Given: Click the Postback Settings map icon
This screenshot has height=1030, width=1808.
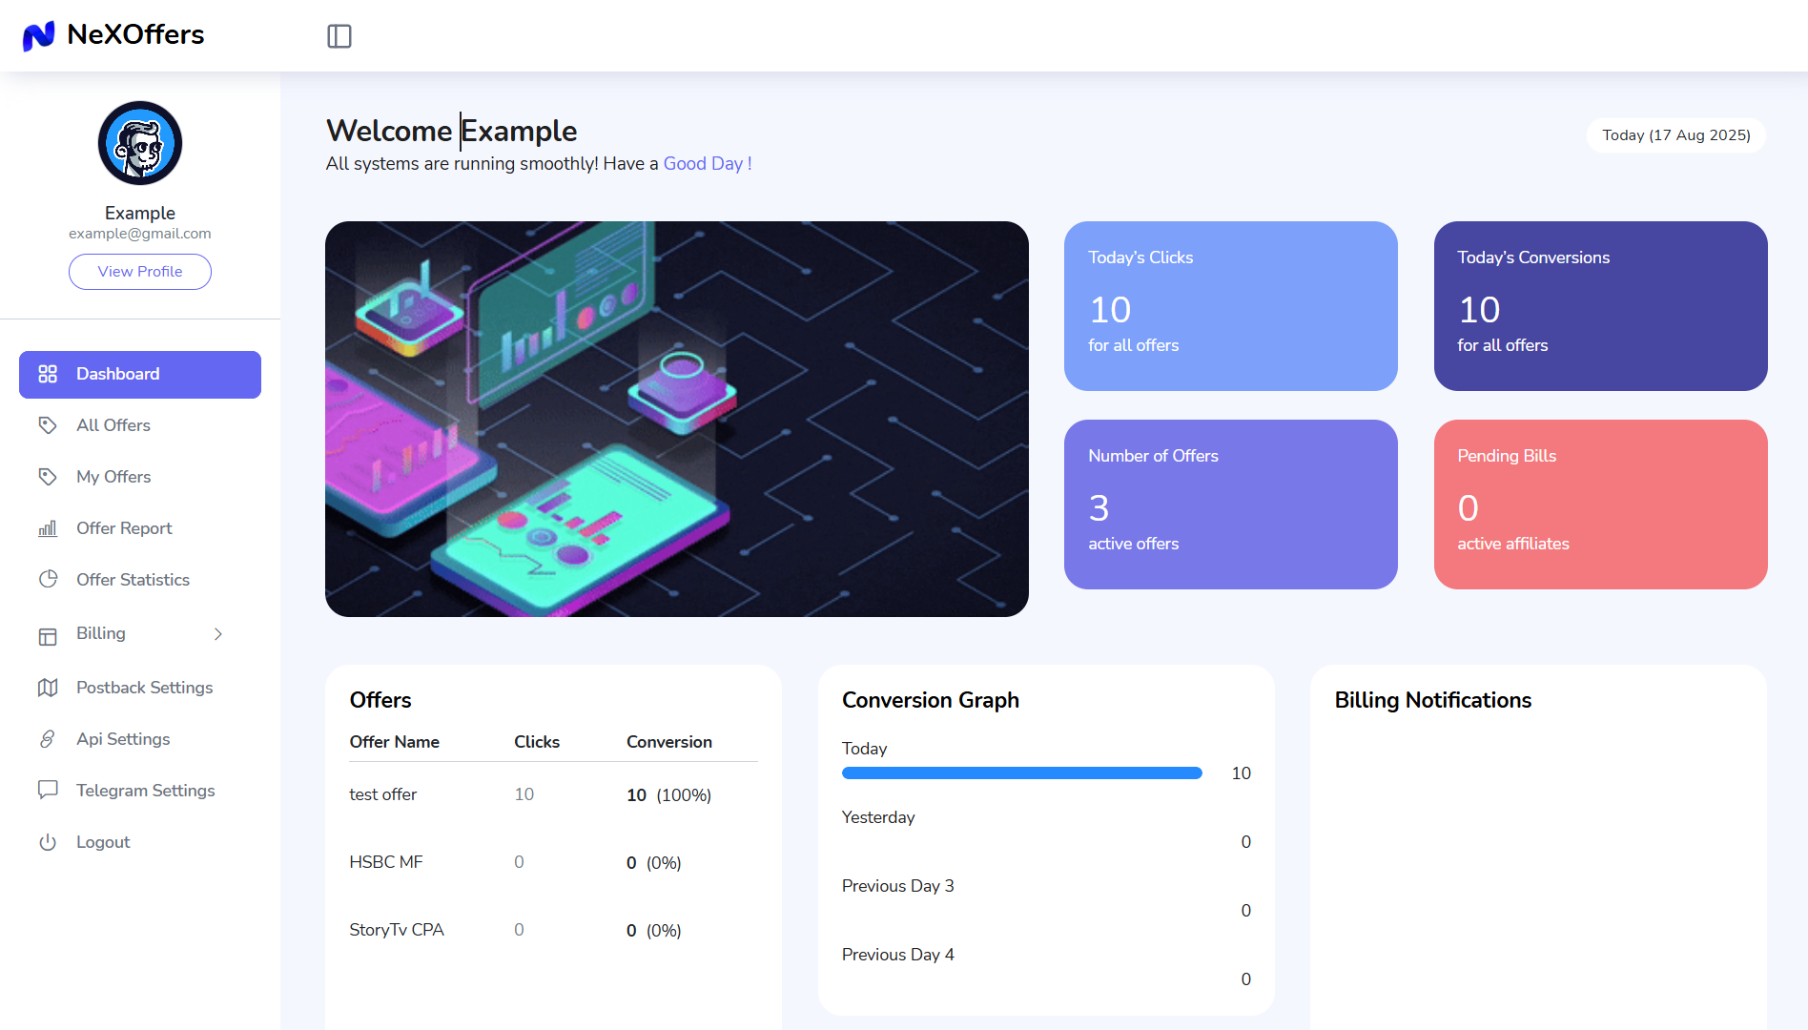Looking at the screenshot, I should coord(48,688).
